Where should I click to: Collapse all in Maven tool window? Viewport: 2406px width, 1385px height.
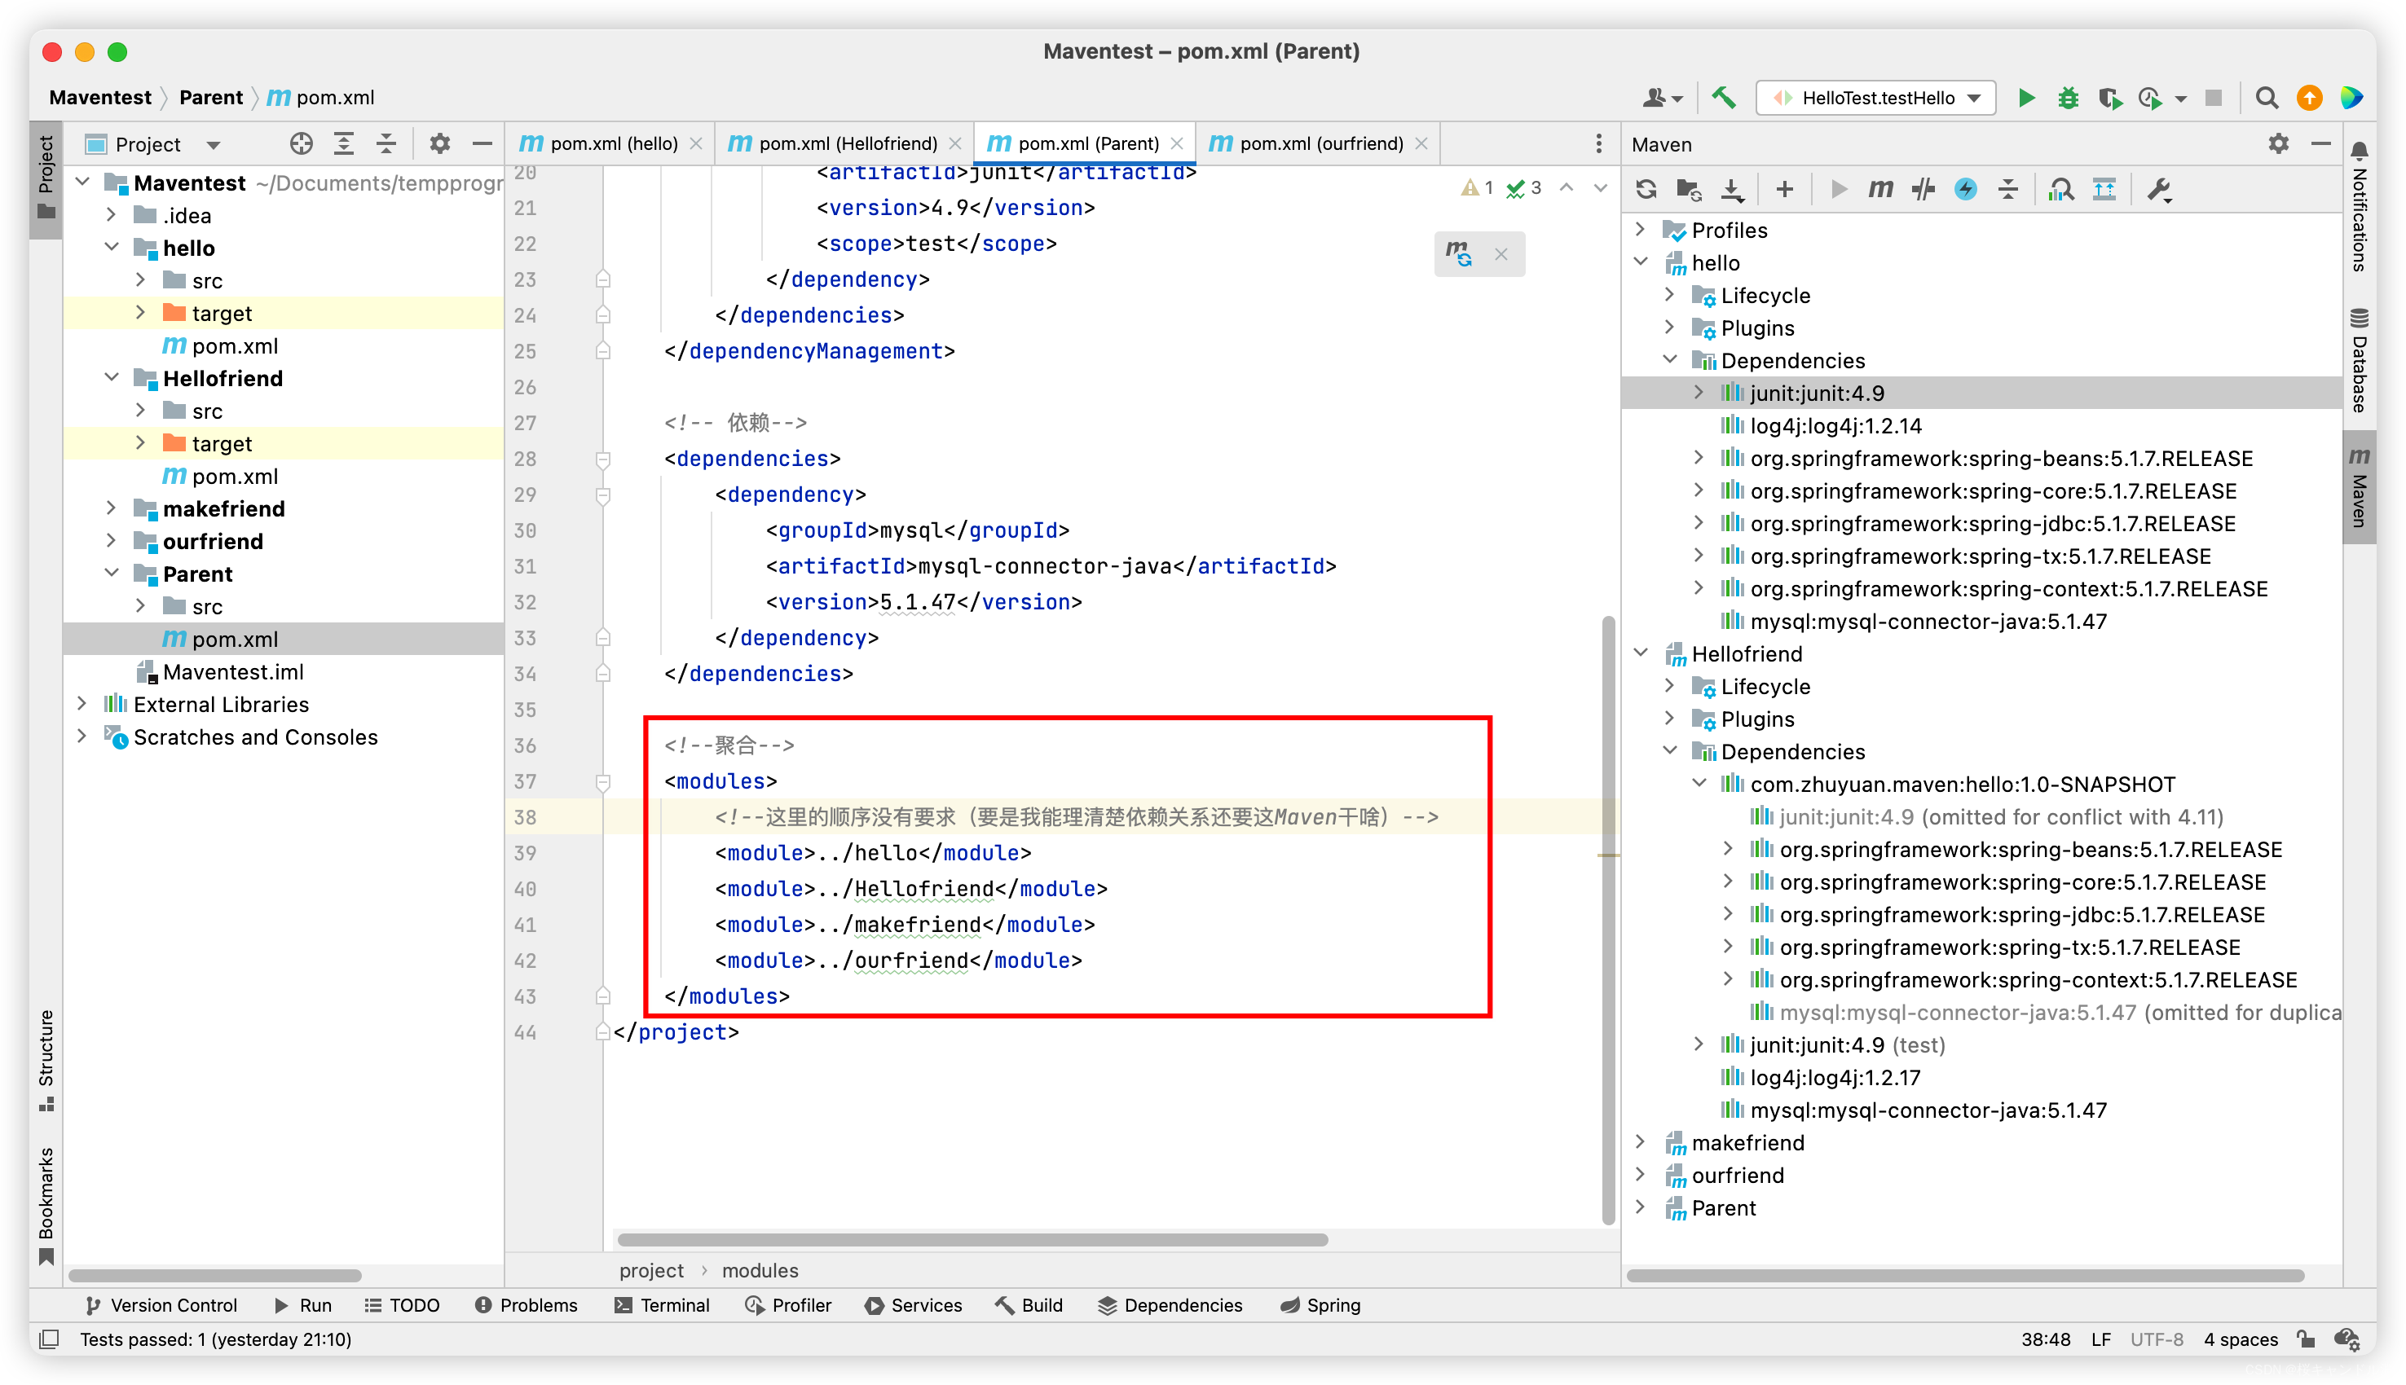[2007, 189]
